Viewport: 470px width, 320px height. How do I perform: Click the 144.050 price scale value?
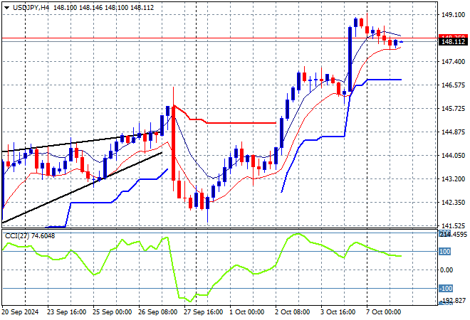(x=453, y=155)
